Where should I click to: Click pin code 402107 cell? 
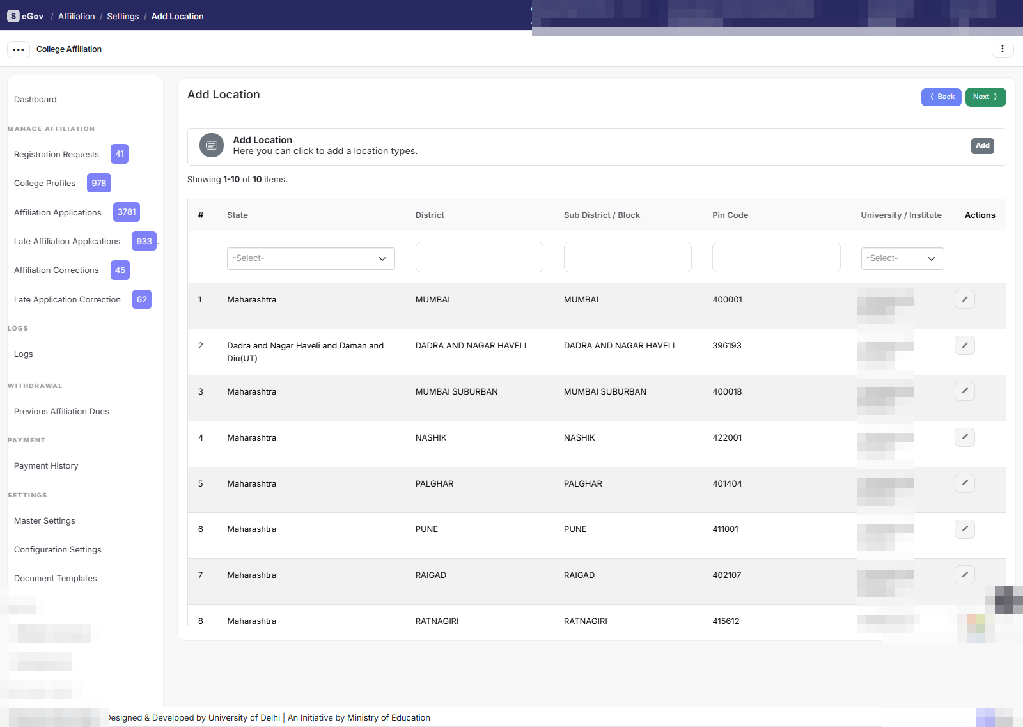727,575
